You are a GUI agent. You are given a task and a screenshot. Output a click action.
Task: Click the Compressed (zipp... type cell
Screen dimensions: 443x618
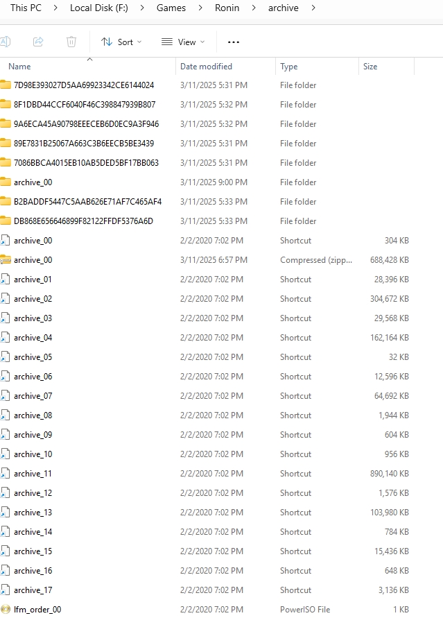coord(316,260)
